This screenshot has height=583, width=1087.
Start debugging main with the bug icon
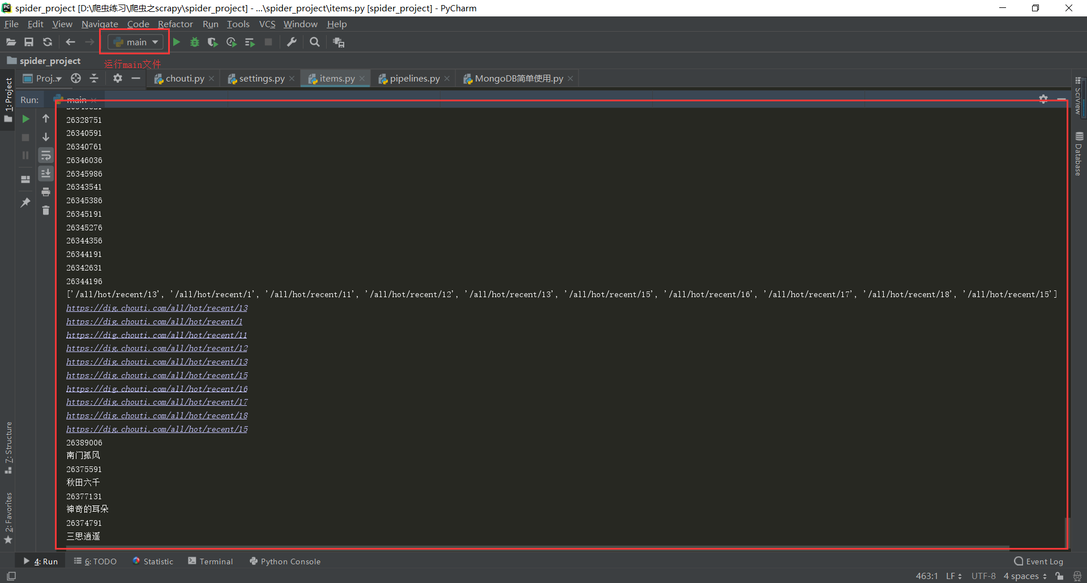[195, 42]
